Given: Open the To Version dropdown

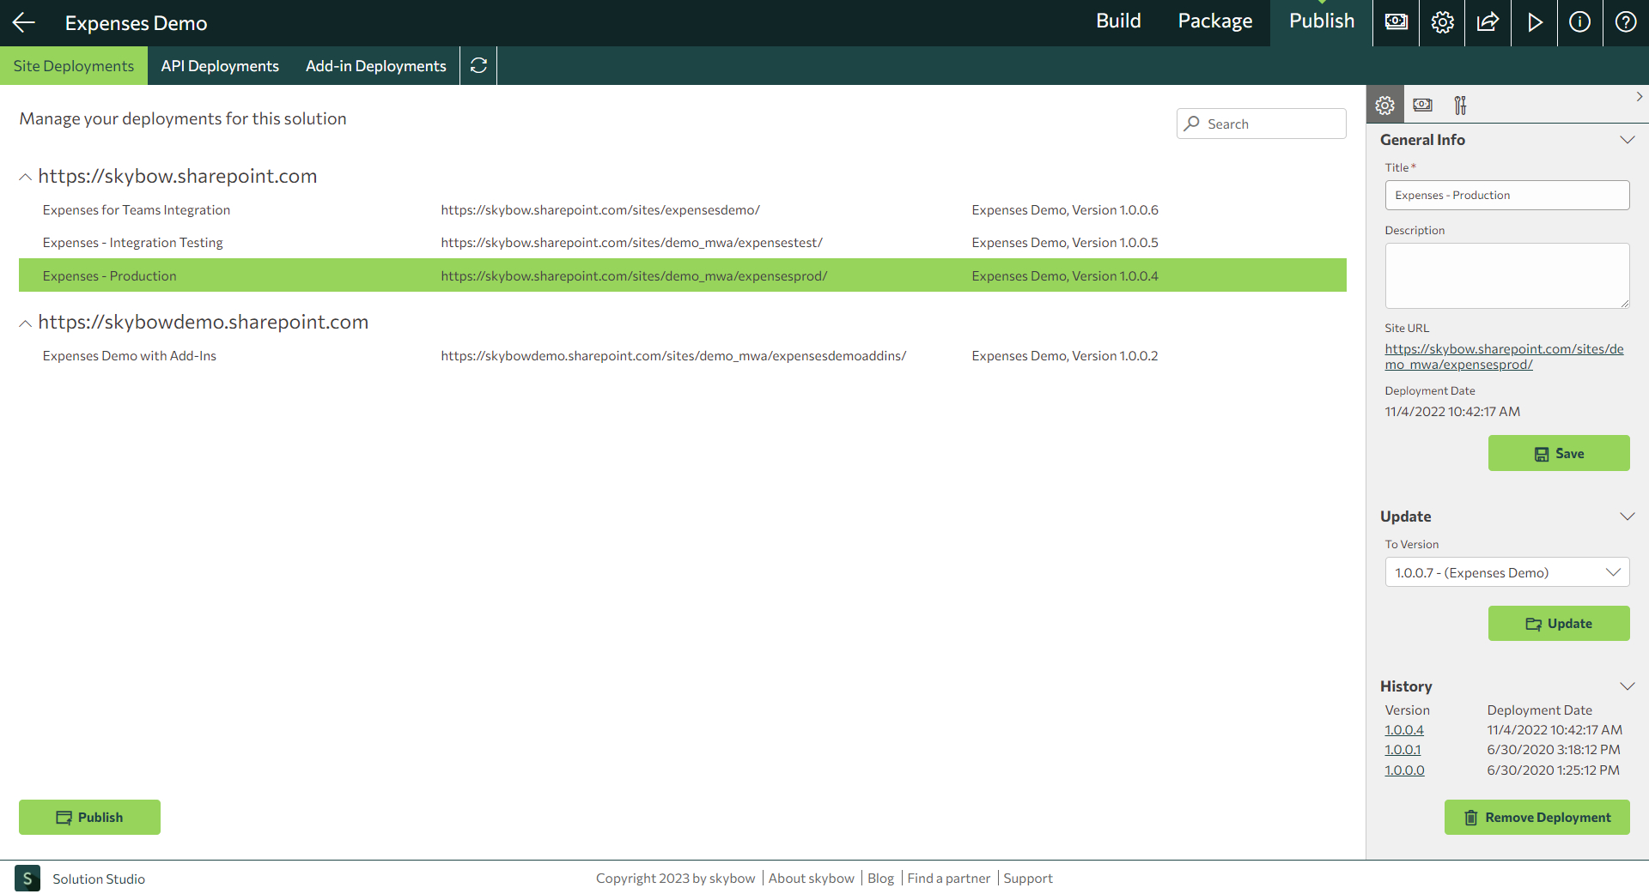Looking at the screenshot, I should click(1507, 572).
